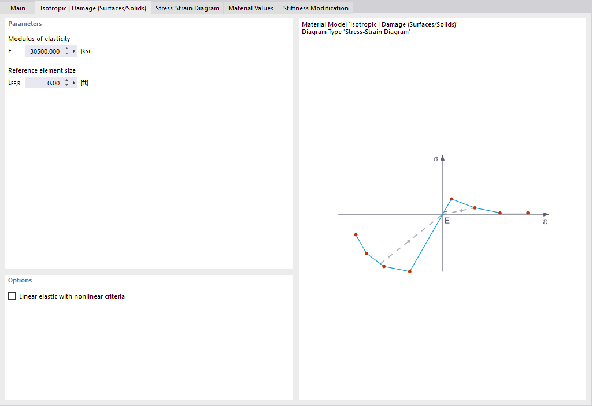Click the E label at the diagram origin
Image resolution: width=592 pixels, height=406 pixels.
447,221
